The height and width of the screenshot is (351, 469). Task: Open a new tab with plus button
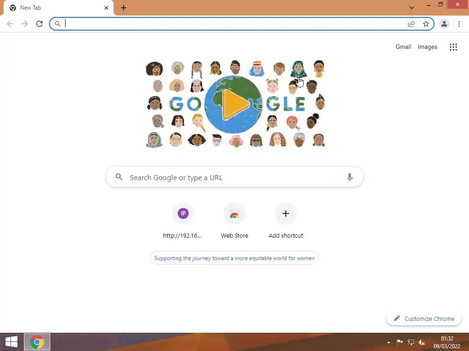tap(124, 8)
